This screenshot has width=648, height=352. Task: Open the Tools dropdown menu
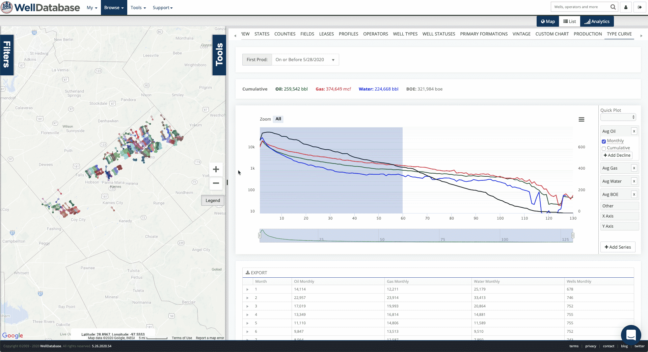pyautogui.click(x=138, y=7)
